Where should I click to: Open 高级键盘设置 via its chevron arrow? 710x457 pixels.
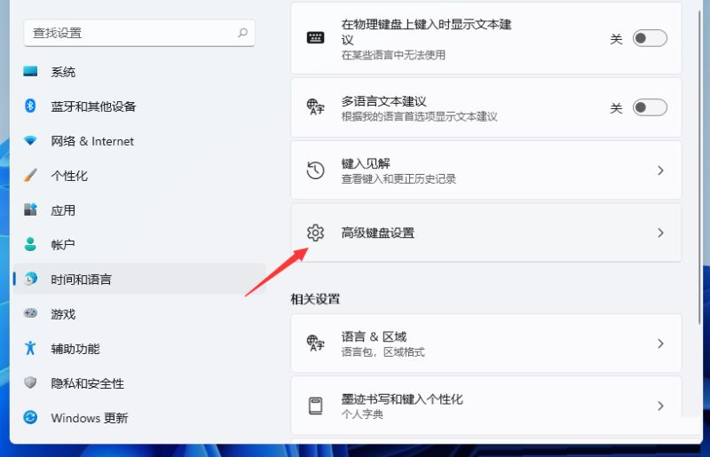[x=660, y=233]
